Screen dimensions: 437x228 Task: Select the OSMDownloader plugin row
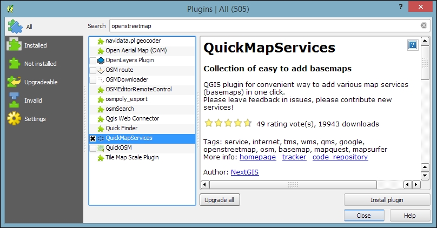click(142, 80)
